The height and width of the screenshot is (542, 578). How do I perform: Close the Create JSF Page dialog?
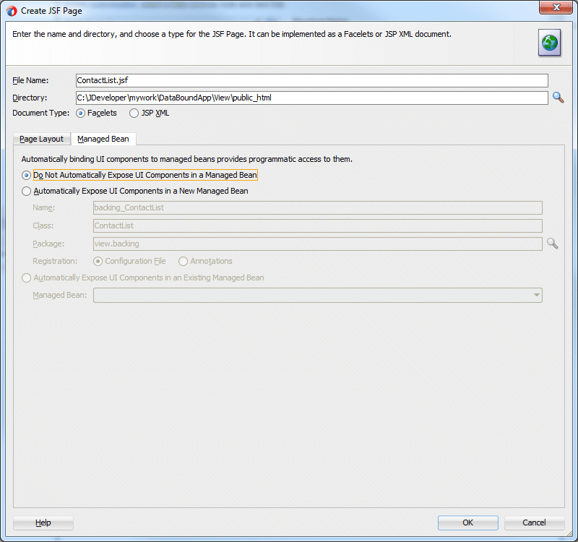[556, 7]
